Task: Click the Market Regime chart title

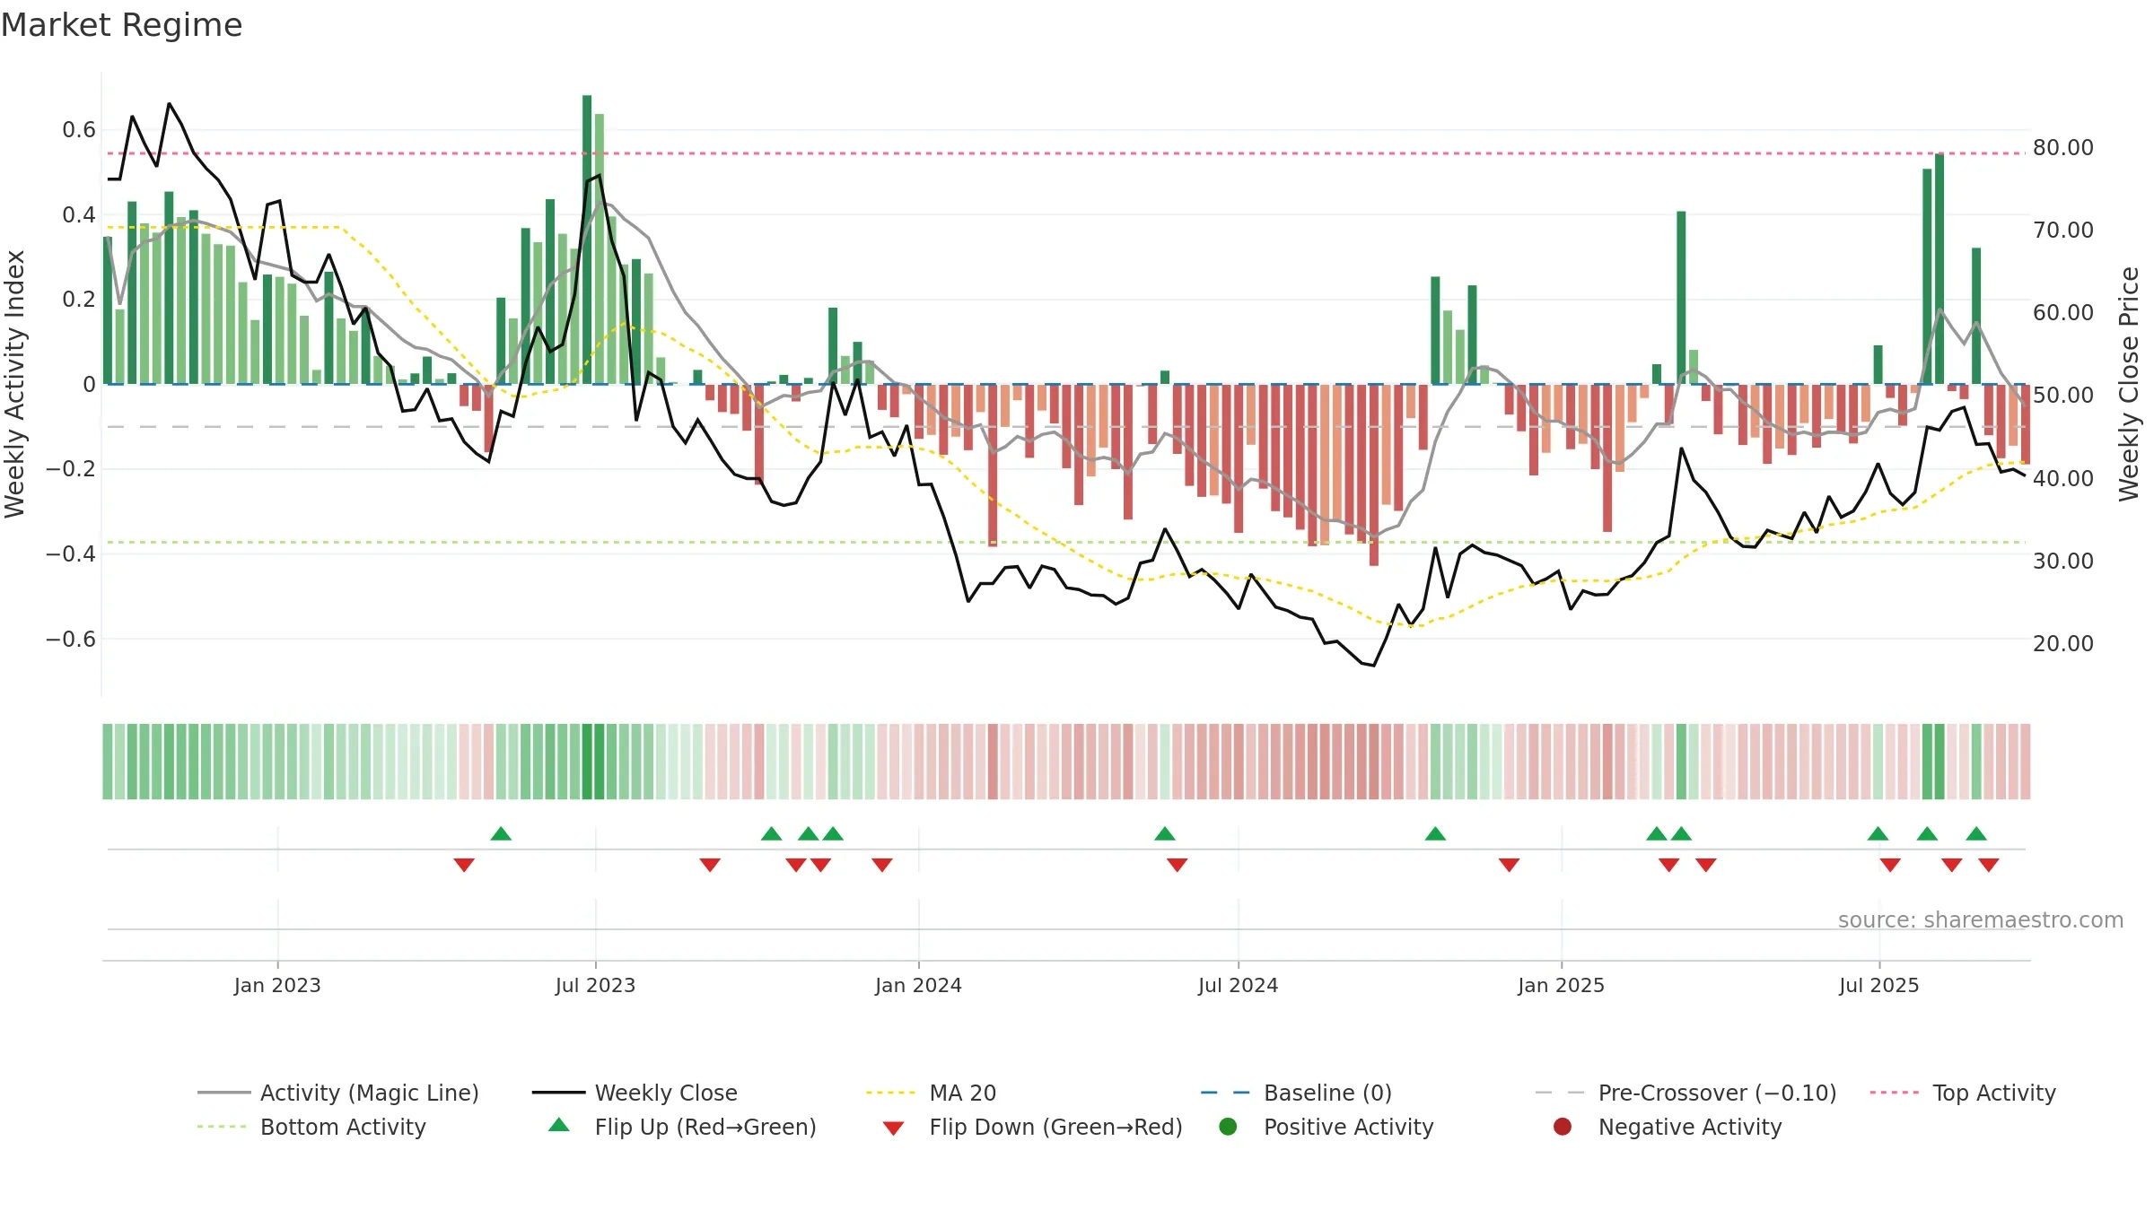Action: pyautogui.click(x=121, y=25)
